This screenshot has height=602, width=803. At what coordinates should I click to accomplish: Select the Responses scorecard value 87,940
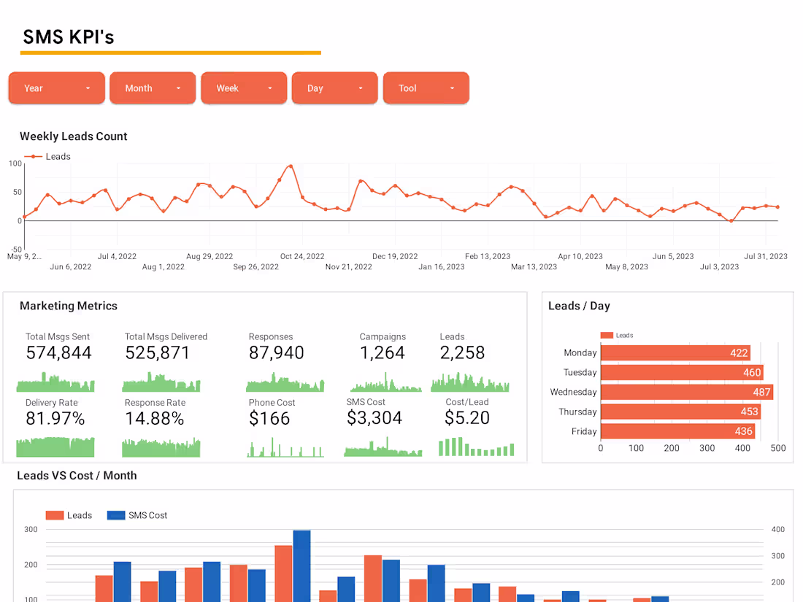pyautogui.click(x=277, y=352)
